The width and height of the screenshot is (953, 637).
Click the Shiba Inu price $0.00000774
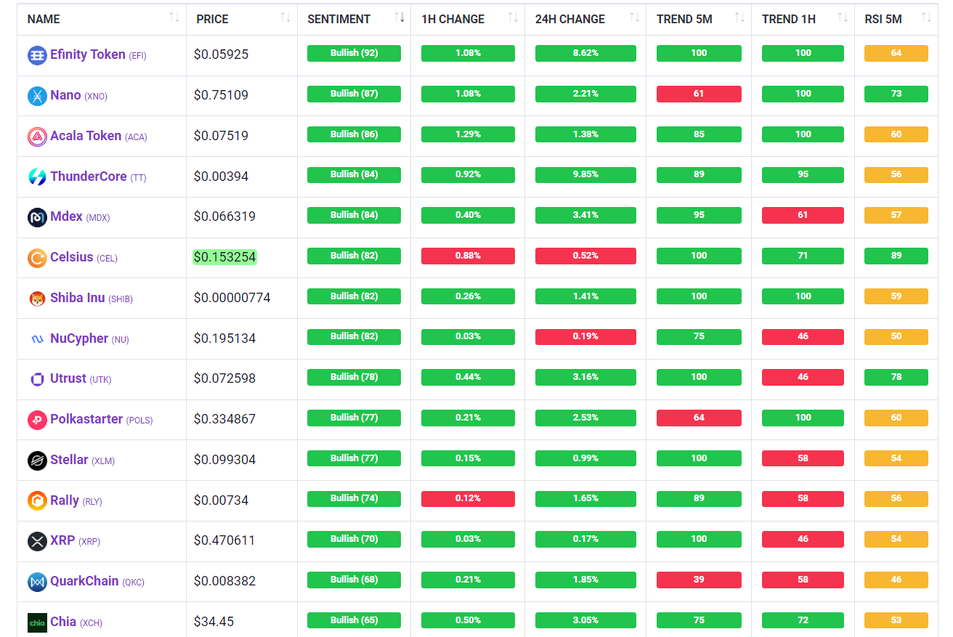(x=232, y=298)
